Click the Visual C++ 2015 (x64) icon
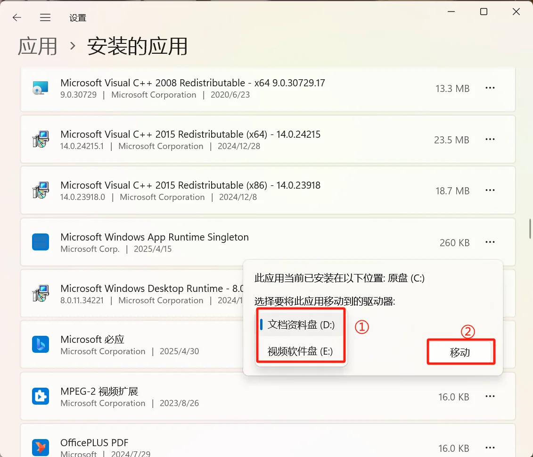This screenshot has width=533, height=457. [x=41, y=139]
